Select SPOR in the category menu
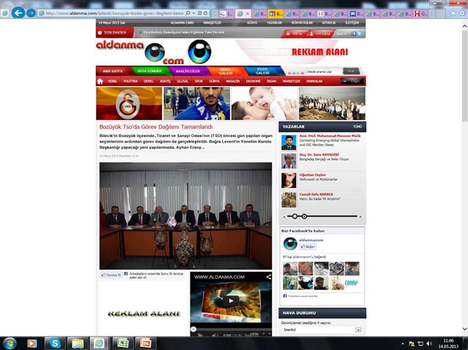The image size is (468, 350). (199, 81)
